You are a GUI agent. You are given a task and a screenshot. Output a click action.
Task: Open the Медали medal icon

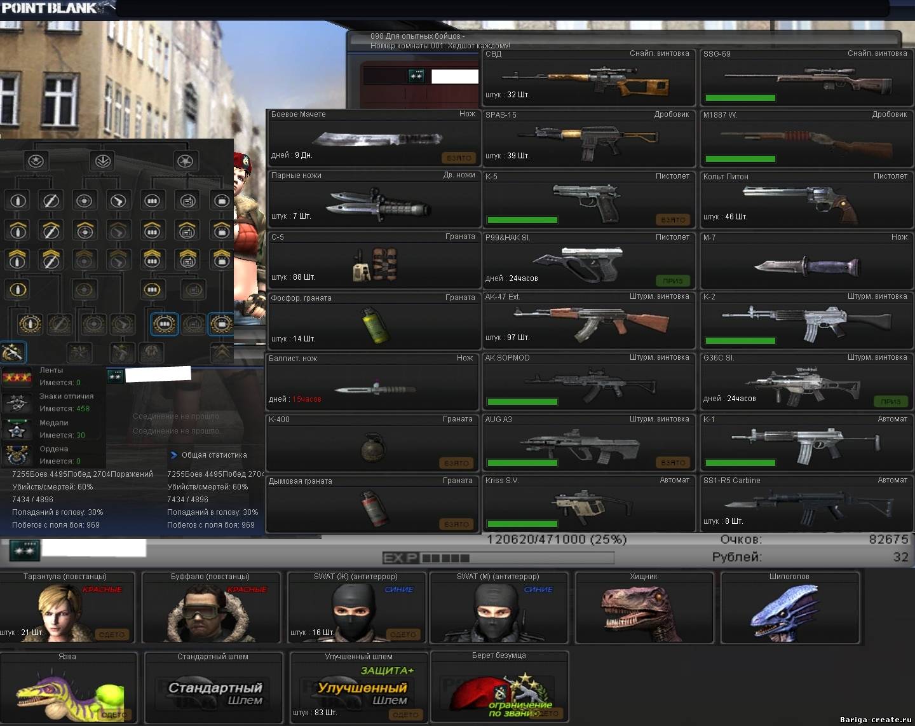[17, 430]
